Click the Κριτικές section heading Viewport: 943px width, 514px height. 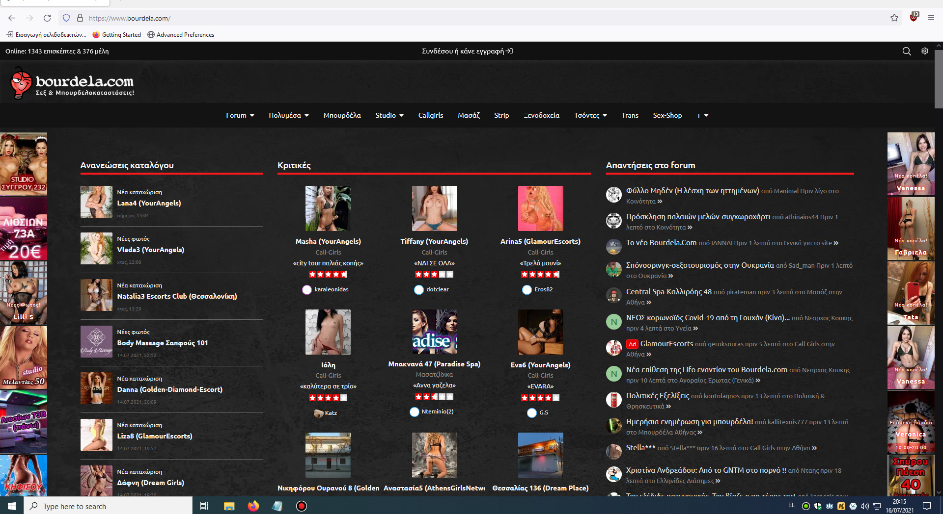[x=294, y=165]
